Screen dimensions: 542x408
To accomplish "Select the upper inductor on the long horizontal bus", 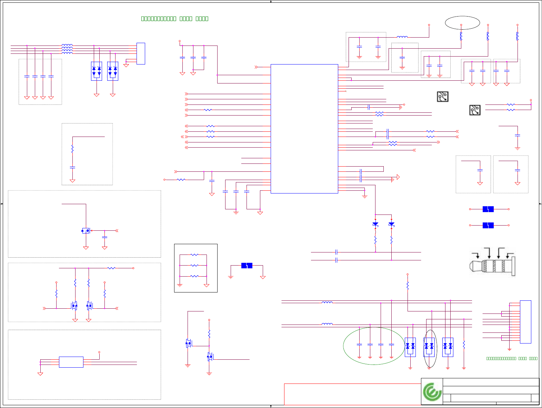I will [327, 302].
